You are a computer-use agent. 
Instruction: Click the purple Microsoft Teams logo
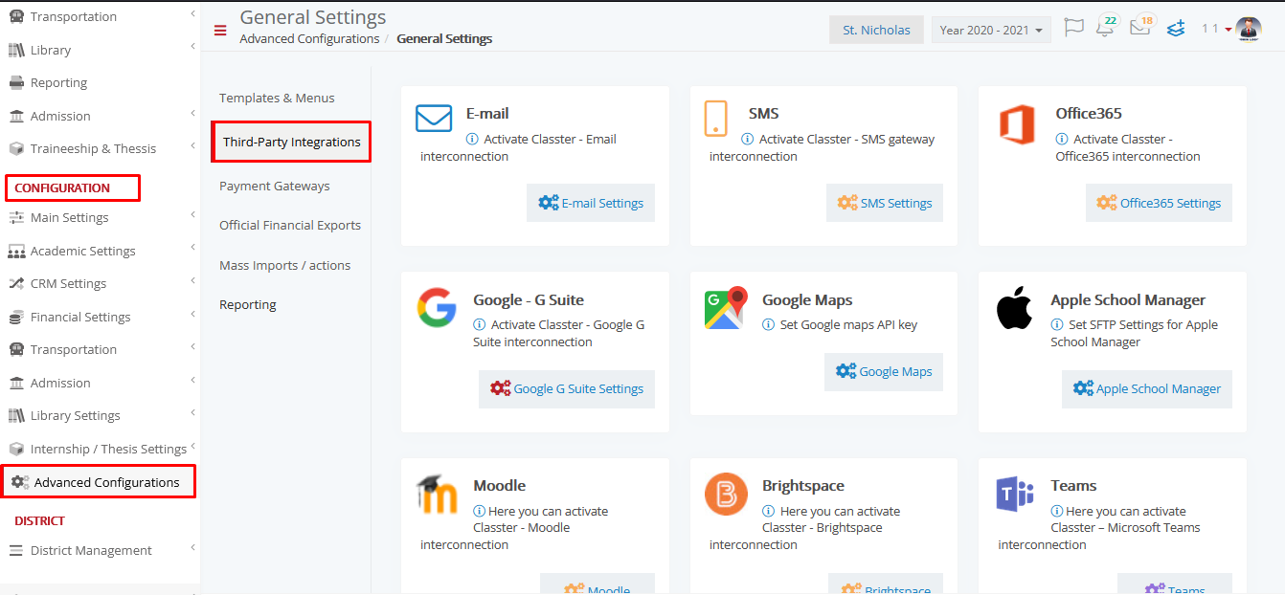coord(1015,494)
